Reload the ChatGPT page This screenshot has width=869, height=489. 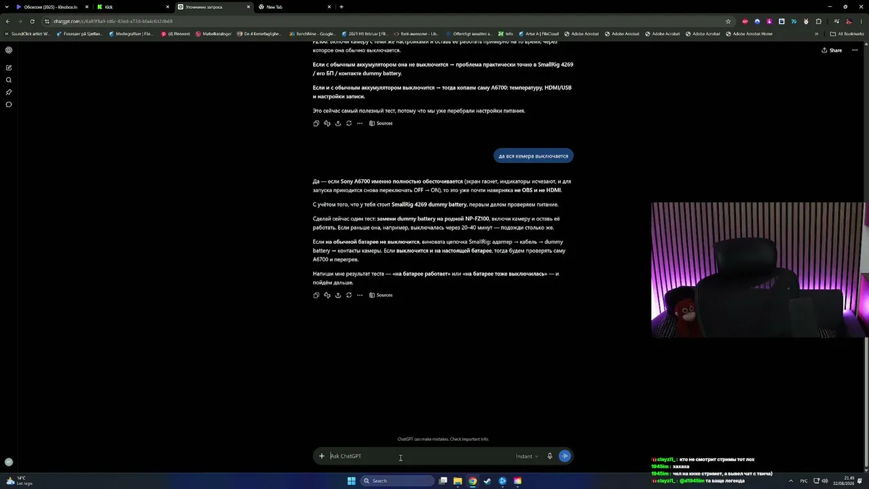coord(32,21)
